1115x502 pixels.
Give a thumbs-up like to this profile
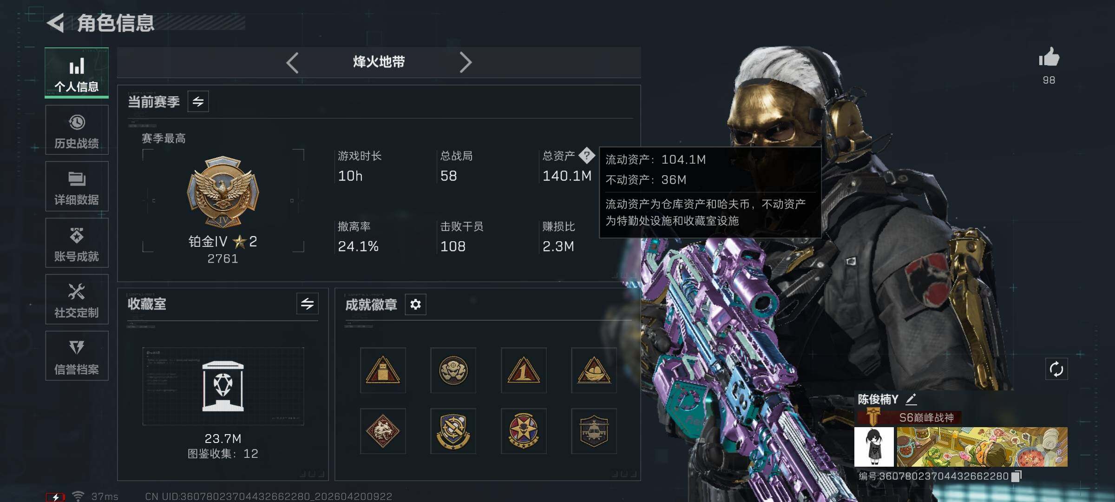click(1049, 57)
